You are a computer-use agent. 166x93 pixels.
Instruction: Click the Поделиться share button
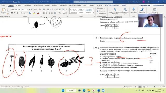[145, 5]
